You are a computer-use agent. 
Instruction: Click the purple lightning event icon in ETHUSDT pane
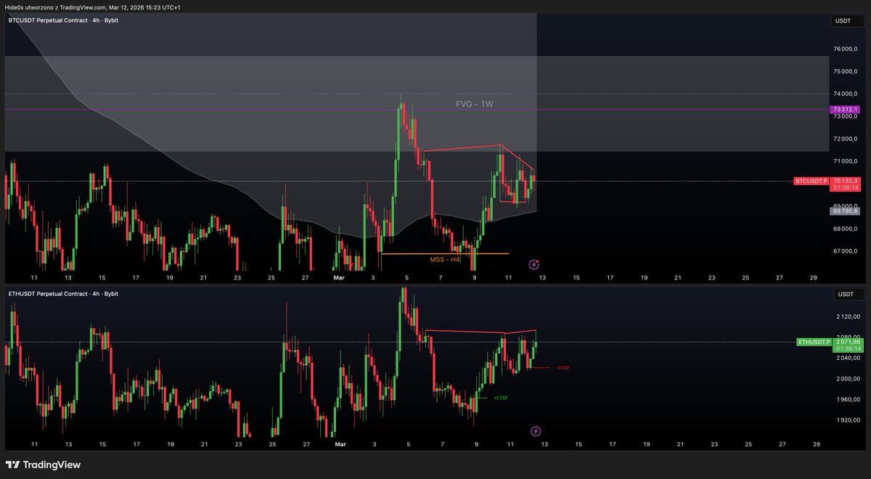tap(536, 431)
